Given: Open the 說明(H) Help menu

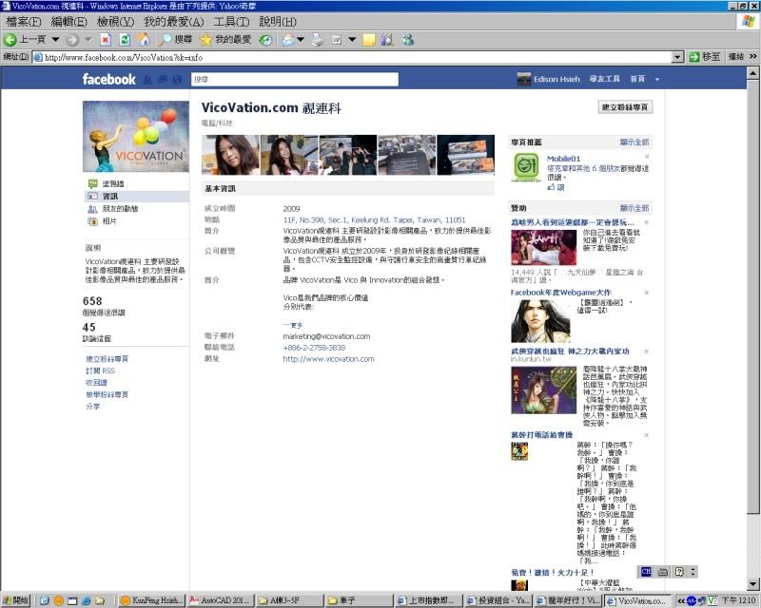Looking at the screenshot, I should point(278,22).
